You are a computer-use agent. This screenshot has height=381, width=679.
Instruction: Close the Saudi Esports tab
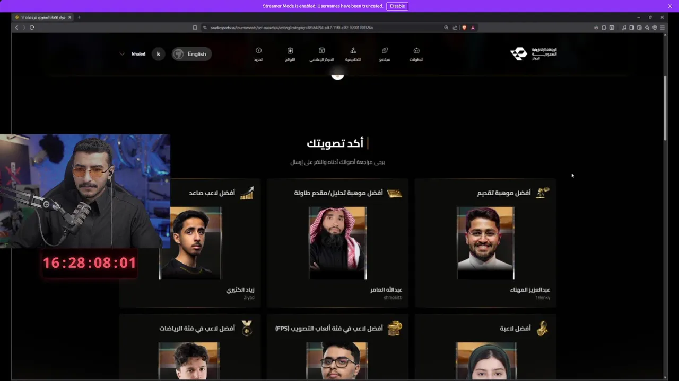coord(69,17)
